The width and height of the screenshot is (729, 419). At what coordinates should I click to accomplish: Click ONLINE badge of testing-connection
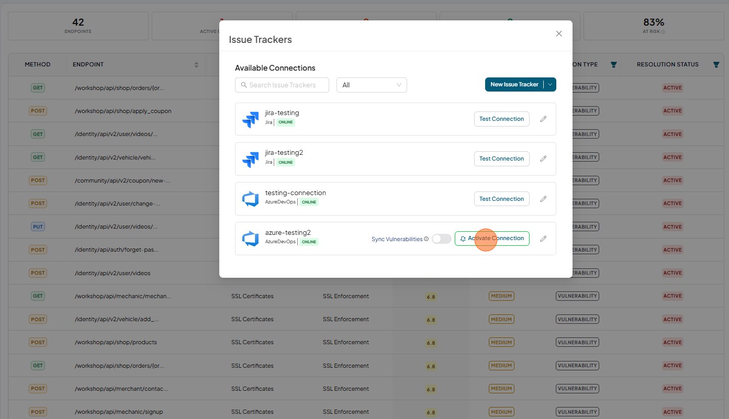click(x=309, y=202)
